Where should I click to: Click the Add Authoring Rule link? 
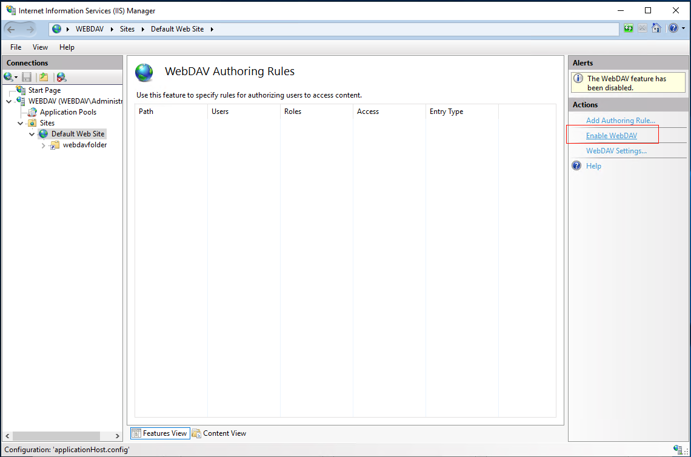tap(621, 120)
